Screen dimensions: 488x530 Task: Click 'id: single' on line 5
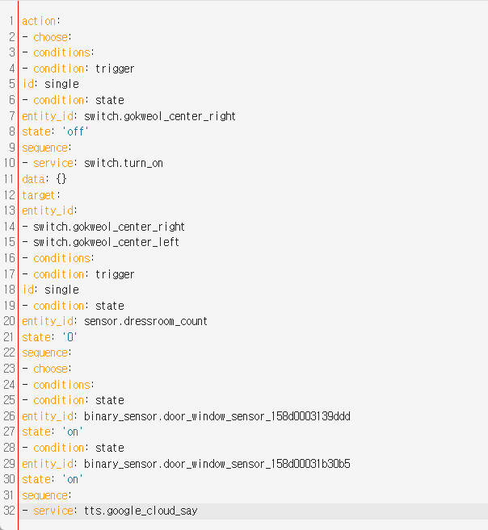click(50, 84)
